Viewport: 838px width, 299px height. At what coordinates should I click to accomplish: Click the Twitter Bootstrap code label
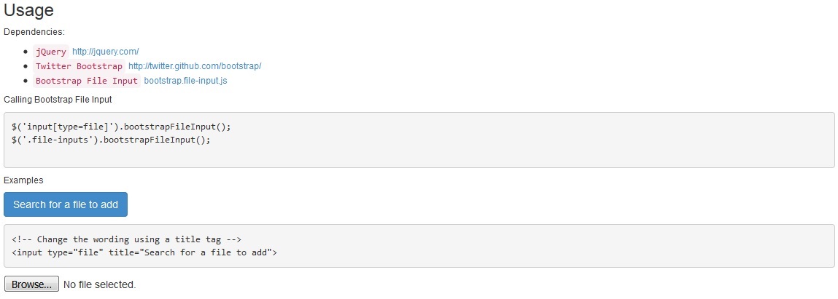pos(79,66)
